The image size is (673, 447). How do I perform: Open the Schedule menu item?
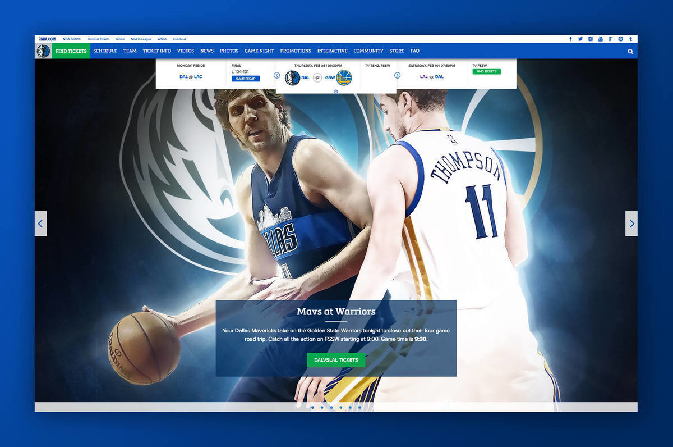[x=105, y=51]
